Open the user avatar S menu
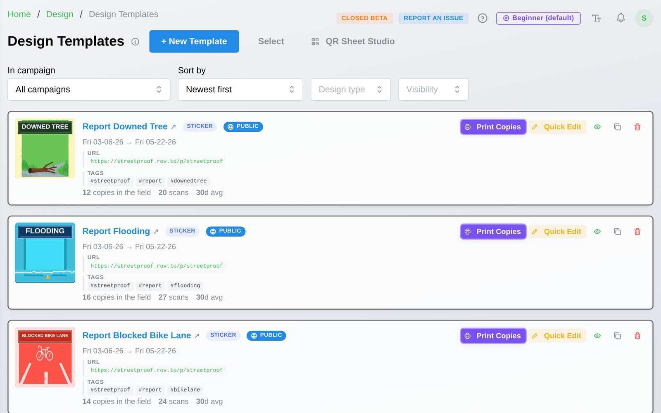Screen dimensions: 661x413 (644, 18)
